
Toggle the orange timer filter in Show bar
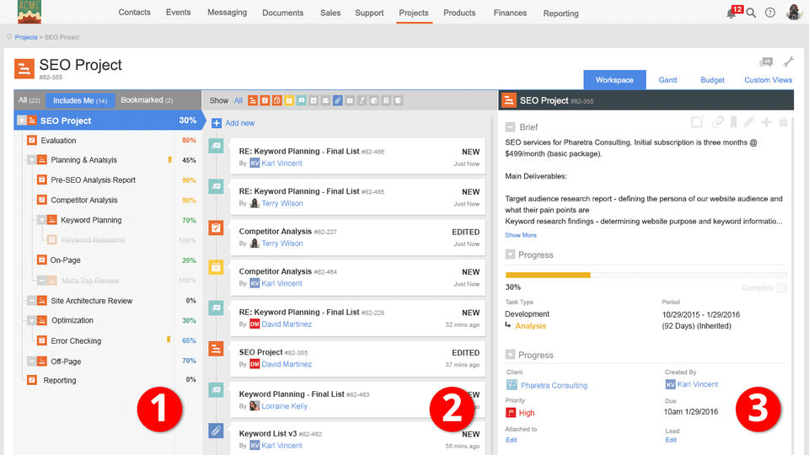277,100
